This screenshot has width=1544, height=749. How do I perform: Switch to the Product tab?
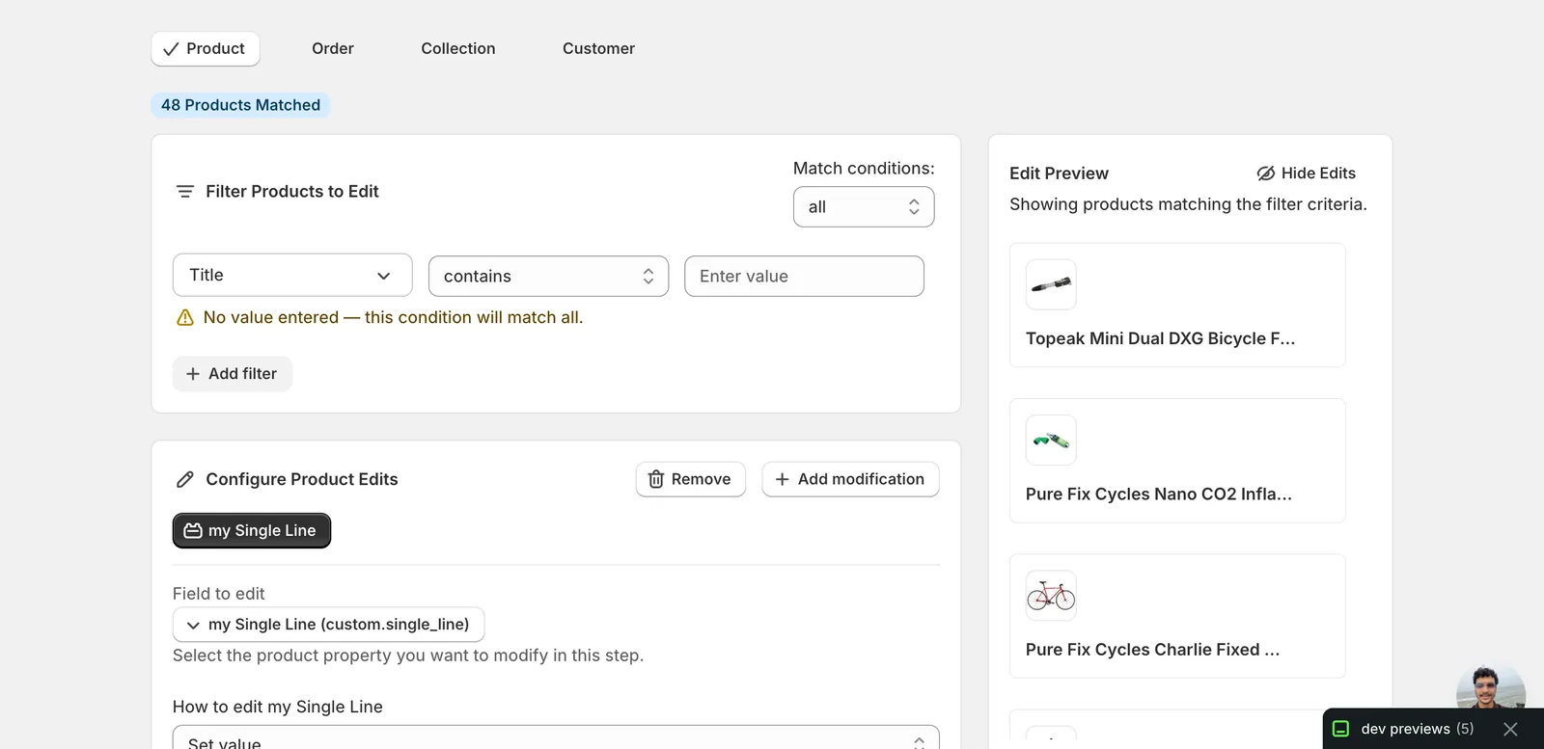[x=206, y=49]
